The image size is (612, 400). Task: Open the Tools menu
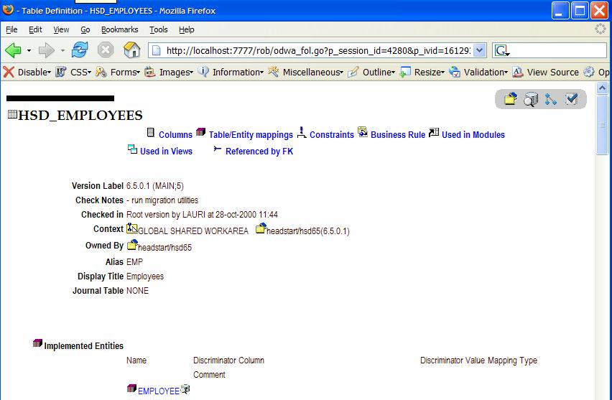click(x=158, y=29)
